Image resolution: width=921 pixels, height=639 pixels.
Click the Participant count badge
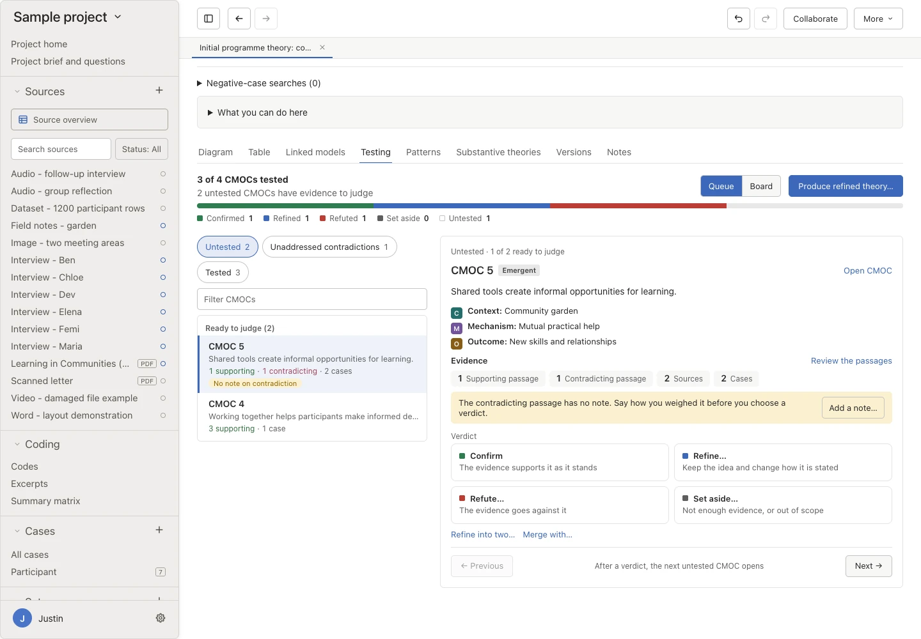[161, 572]
